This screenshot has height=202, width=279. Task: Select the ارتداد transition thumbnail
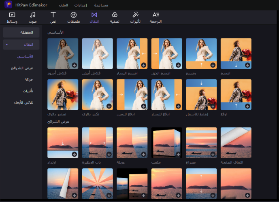click(63, 142)
